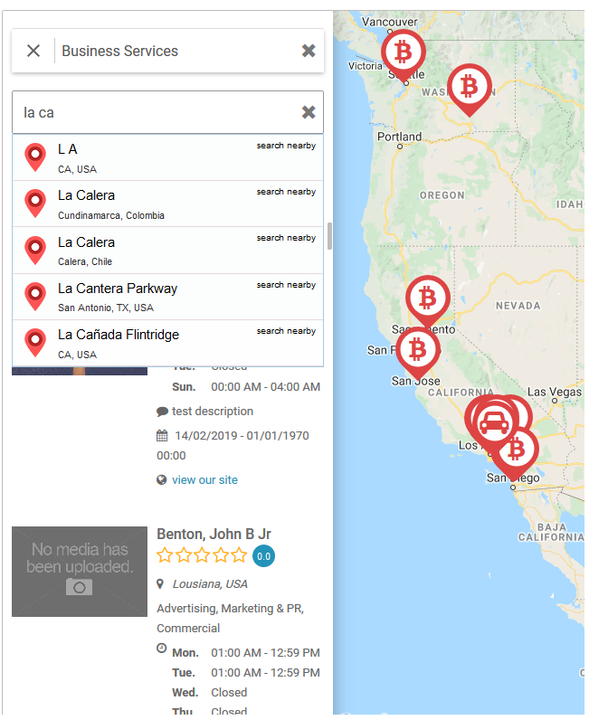
Task: Search nearby La Cantera Parkway
Action: pos(286,285)
